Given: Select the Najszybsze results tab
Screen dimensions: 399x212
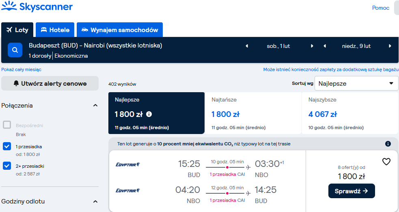Looking at the screenshot, I should click(x=350, y=113).
